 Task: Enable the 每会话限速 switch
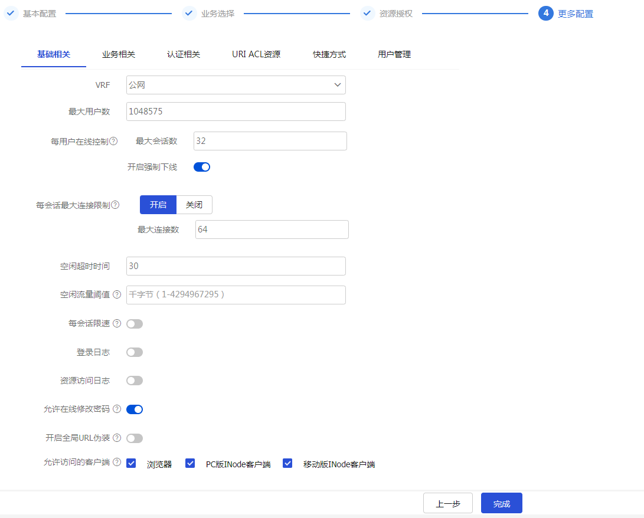[135, 324]
